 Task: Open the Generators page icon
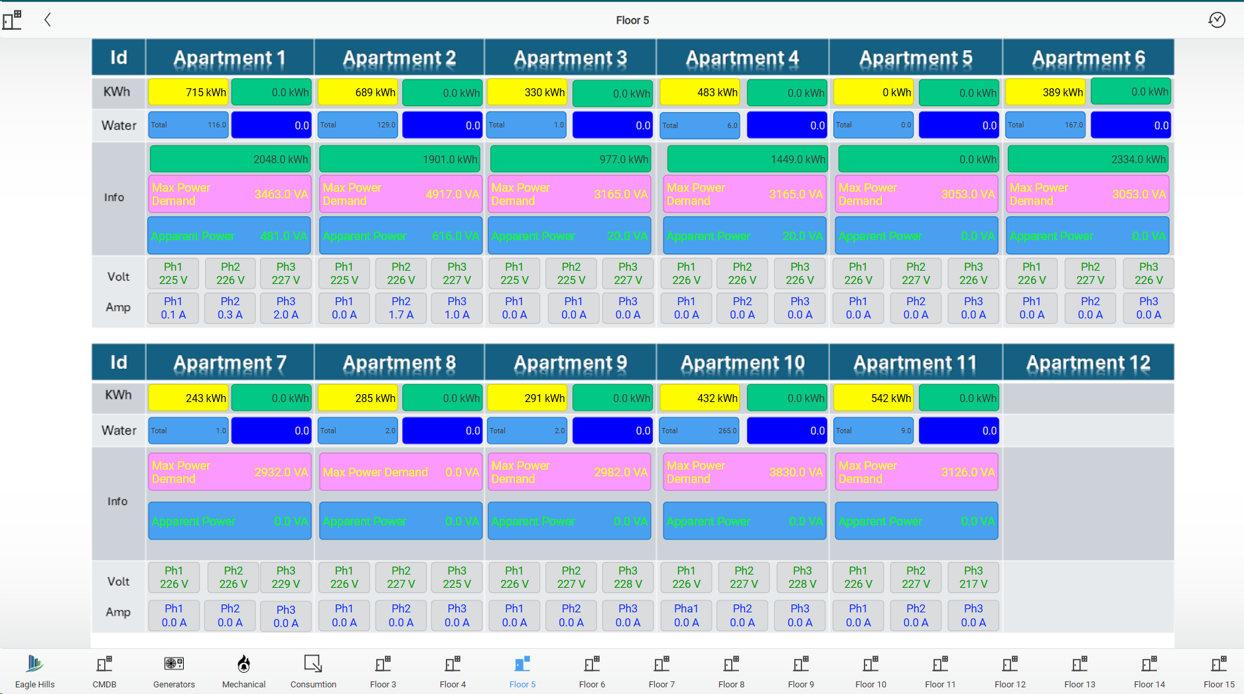[174, 664]
